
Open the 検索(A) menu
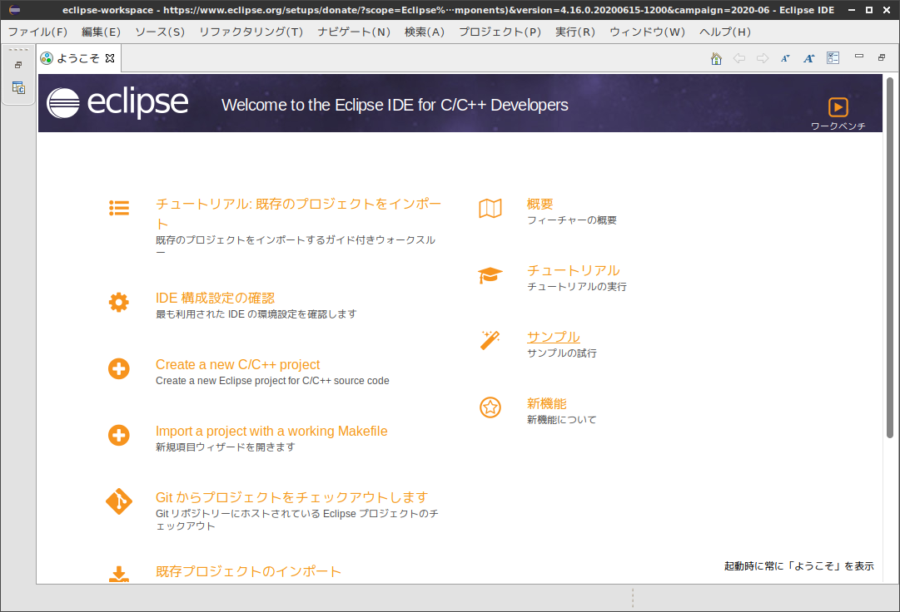coord(424,32)
